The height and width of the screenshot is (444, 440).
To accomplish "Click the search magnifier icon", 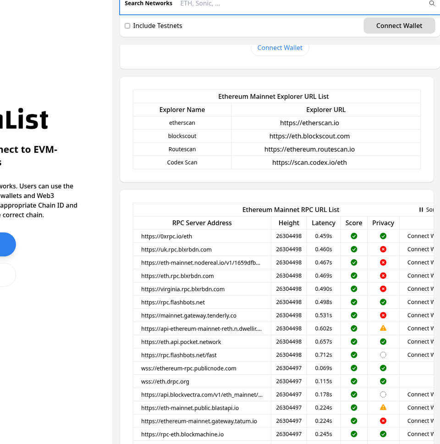I will tap(432, 3).
